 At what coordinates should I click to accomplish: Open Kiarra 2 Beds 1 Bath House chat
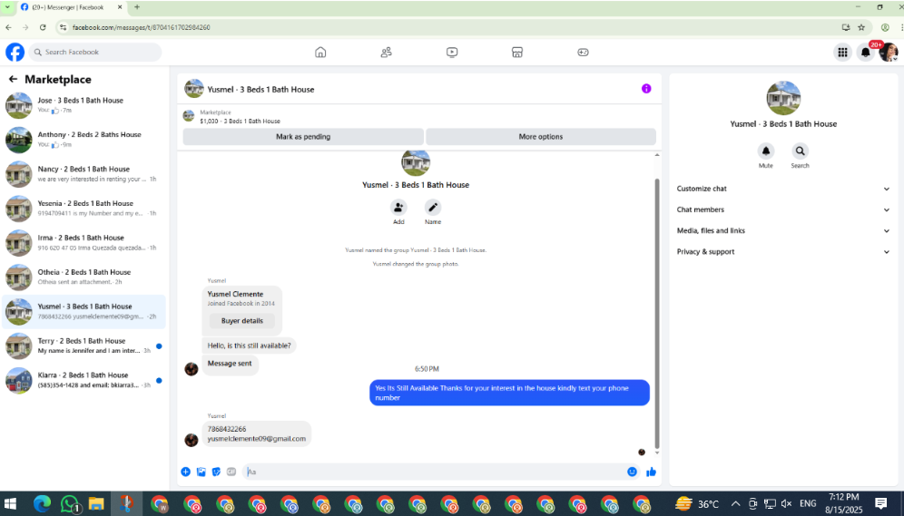pos(84,380)
